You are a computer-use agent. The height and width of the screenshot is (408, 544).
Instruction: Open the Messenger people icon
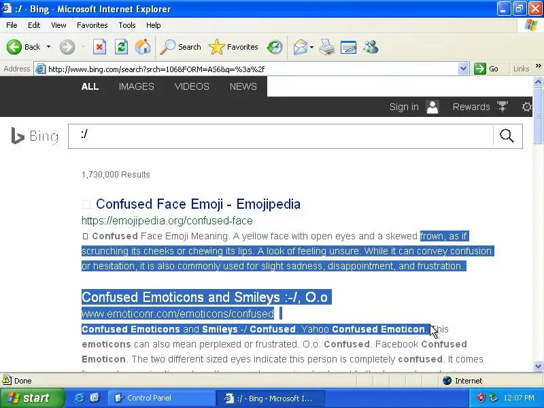(x=371, y=47)
